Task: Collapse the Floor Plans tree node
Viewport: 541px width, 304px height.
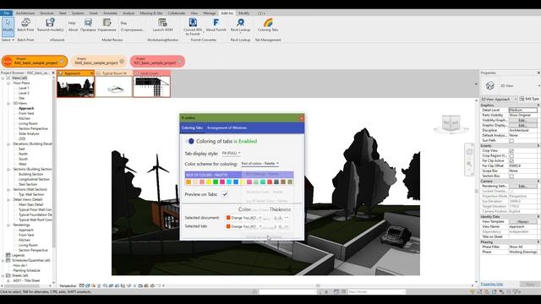Action: click(8, 83)
